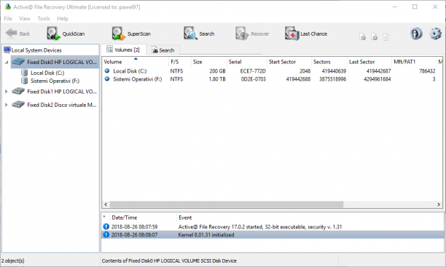Click the 200 GB size cell
Image resolution: width=446 pixels, height=267 pixels.
coord(217,71)
